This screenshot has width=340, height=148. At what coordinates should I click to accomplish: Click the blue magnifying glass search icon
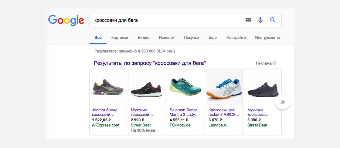[273, 20]
